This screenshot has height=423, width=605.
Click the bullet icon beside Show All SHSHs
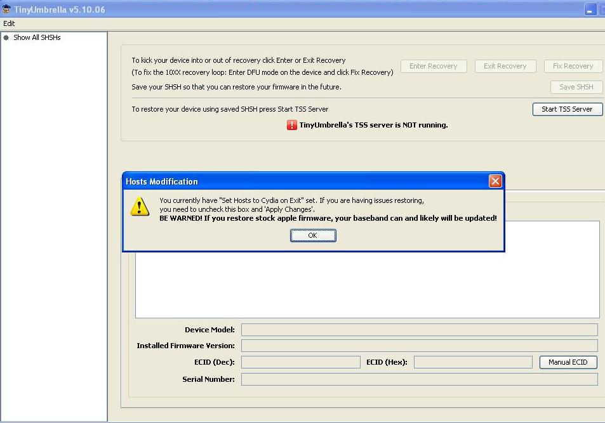(6, 37)
